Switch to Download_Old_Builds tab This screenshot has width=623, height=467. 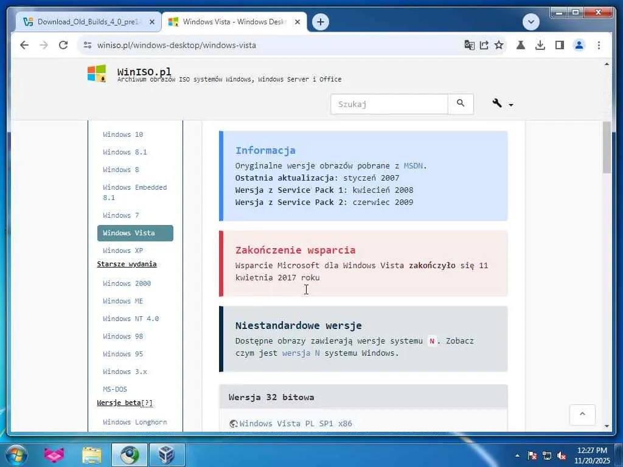pyautogui.click(x=89, y=22)
